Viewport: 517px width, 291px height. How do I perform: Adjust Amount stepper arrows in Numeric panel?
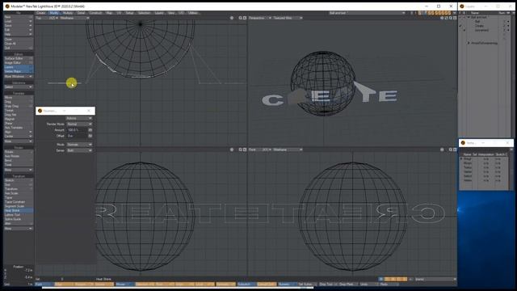90,130
